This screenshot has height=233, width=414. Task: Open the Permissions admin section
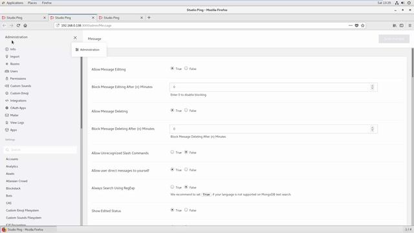point(16,79)
